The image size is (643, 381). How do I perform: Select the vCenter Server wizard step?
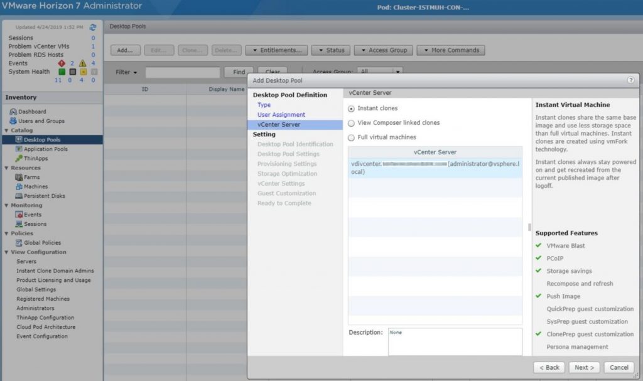(295, 125)
